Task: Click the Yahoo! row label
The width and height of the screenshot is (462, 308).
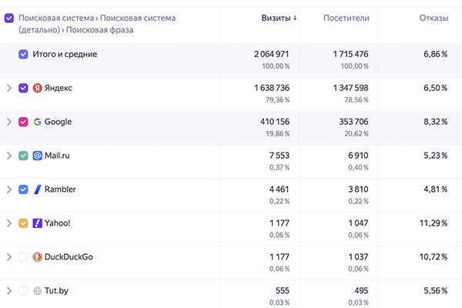Action: 58,223
